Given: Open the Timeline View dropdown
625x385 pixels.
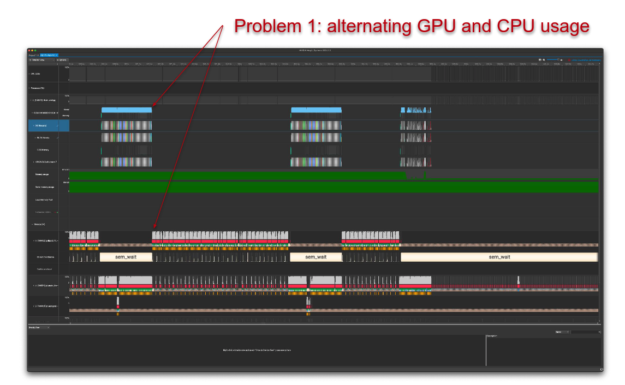Looking at the screenshot, I should (43, 59).
